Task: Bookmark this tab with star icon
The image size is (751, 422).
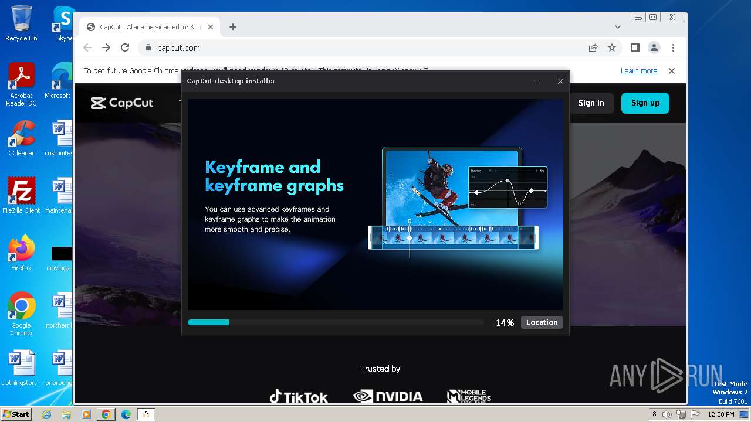Action: pos(612,47)
